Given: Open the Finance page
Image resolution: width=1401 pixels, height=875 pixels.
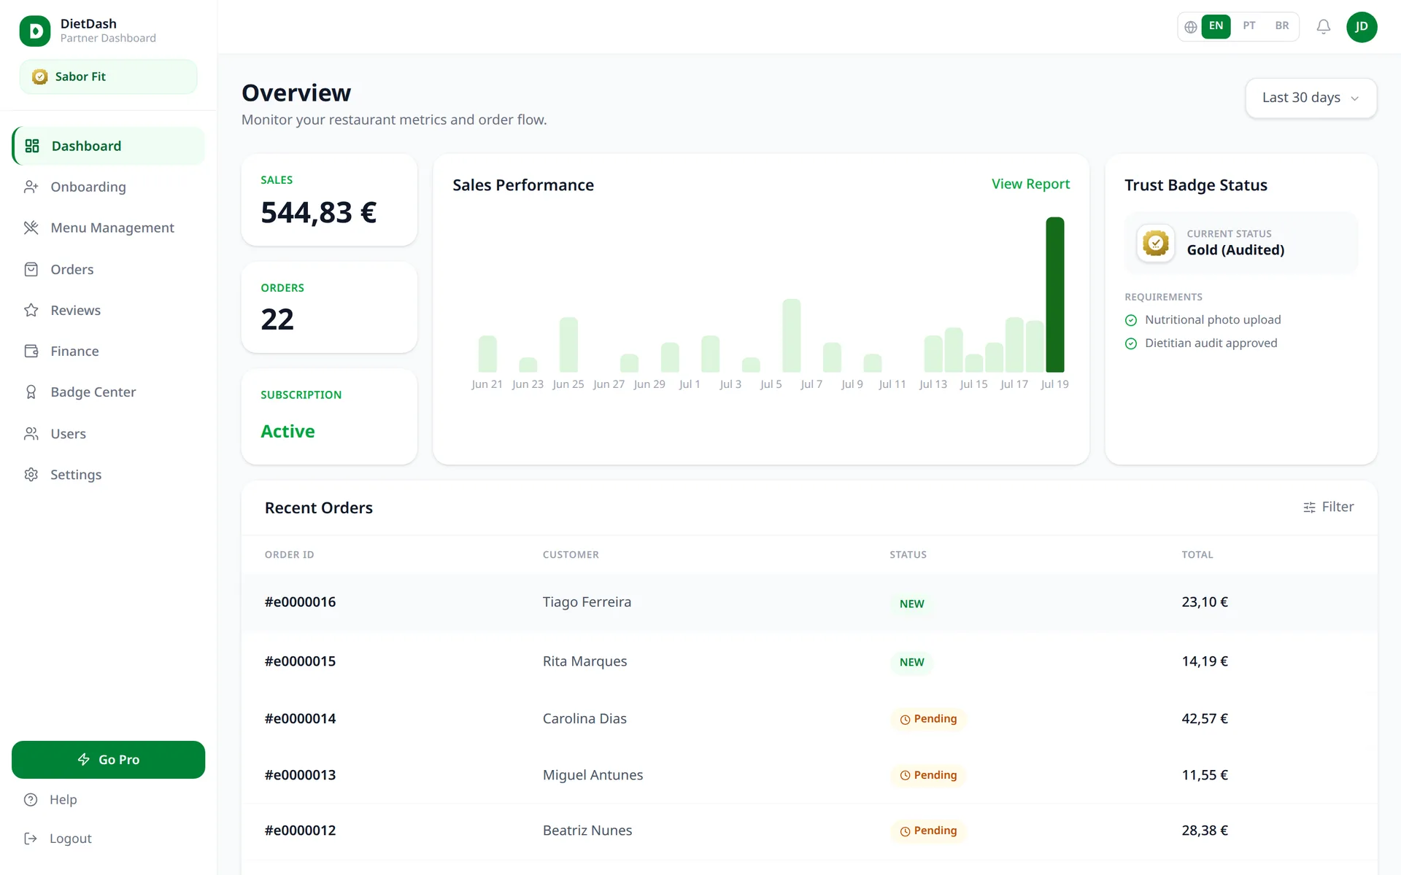Looking at the screenshot, I should 108,351.
